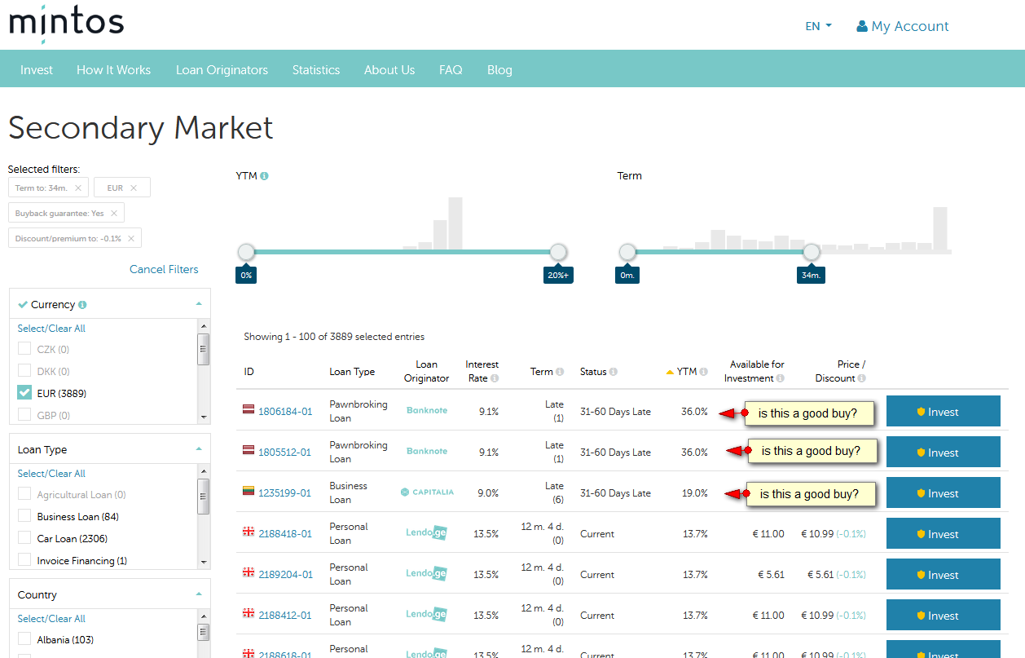The height and width of the screenshot is (658, 1025).
Task: Click the Status column info icon
Action: 614,372
